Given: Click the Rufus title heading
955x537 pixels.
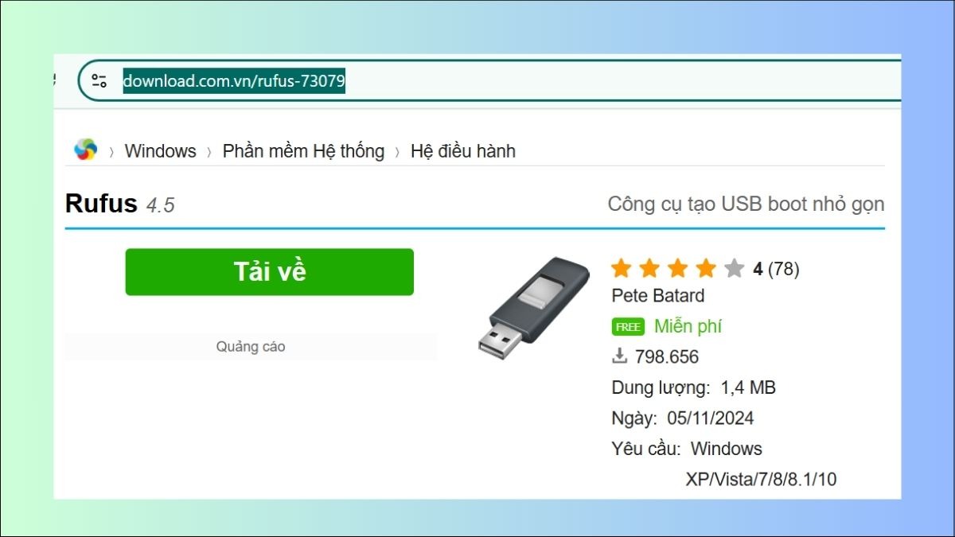Looking at the screenshot, I should [101, 204].
